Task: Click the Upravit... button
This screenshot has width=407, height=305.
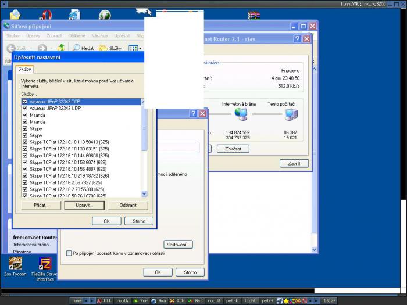Action: (84, 205)
